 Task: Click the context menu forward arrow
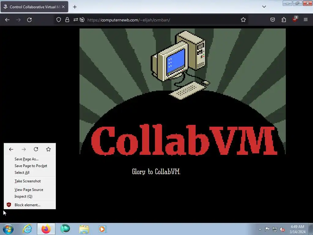pos(24,149)
